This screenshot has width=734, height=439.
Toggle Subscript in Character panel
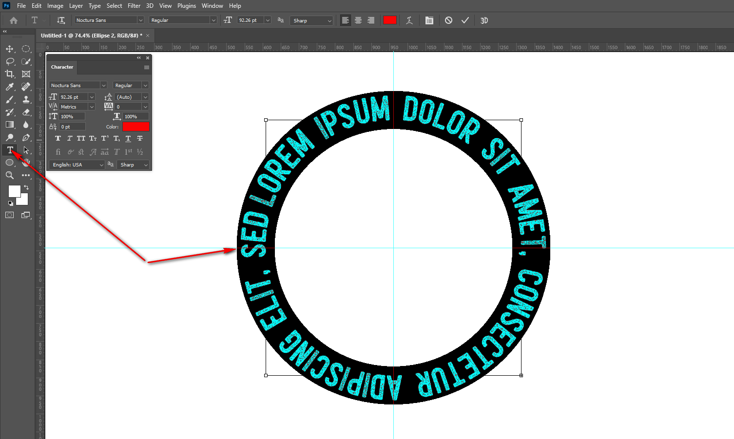116,139
